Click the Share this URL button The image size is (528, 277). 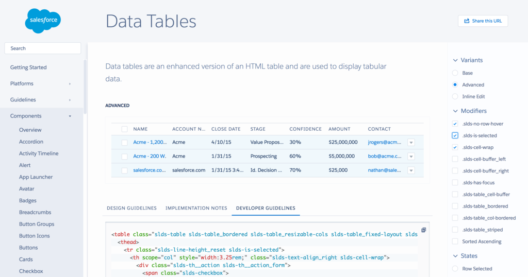(483, 21)
